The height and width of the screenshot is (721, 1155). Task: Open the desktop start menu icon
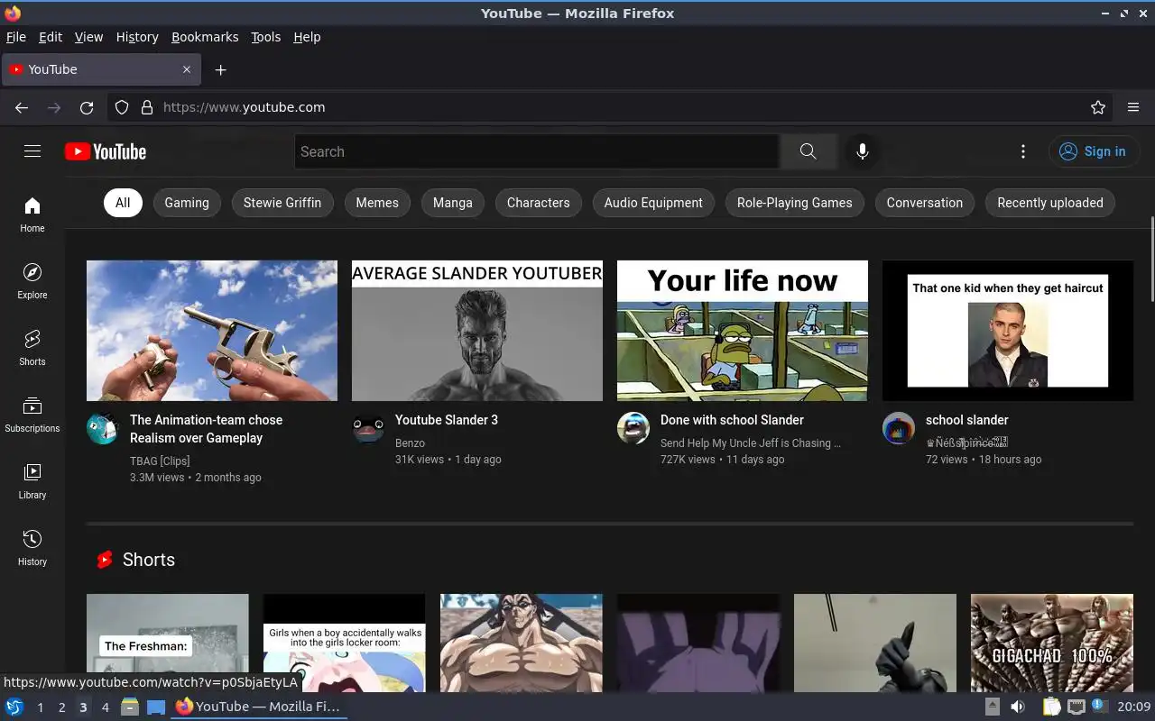[x=14, y=707]
